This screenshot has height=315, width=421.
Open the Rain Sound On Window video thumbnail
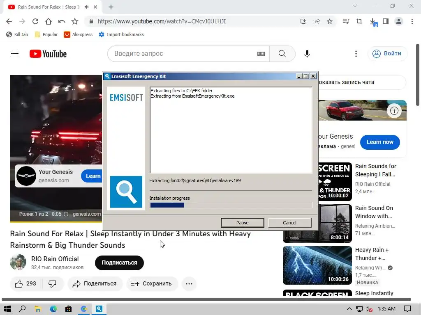pyautogui.click(x=335, y=224)
